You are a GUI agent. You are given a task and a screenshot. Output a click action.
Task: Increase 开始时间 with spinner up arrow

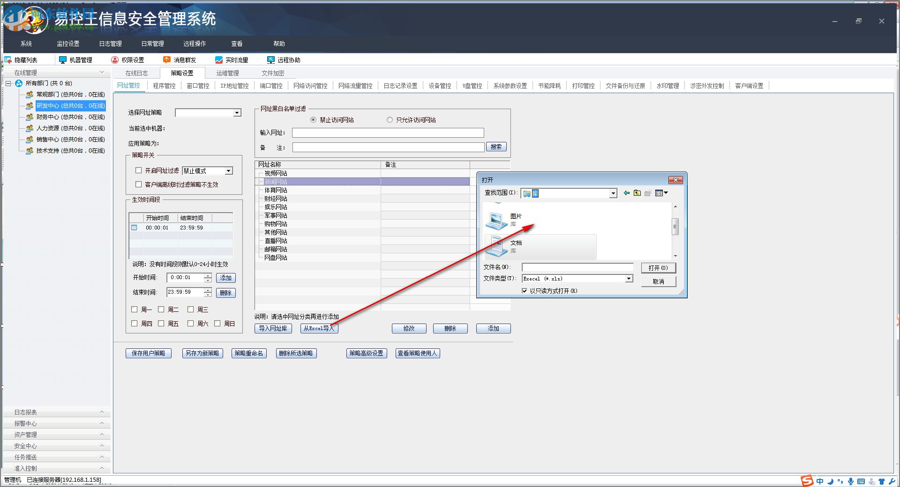(208, 275)
